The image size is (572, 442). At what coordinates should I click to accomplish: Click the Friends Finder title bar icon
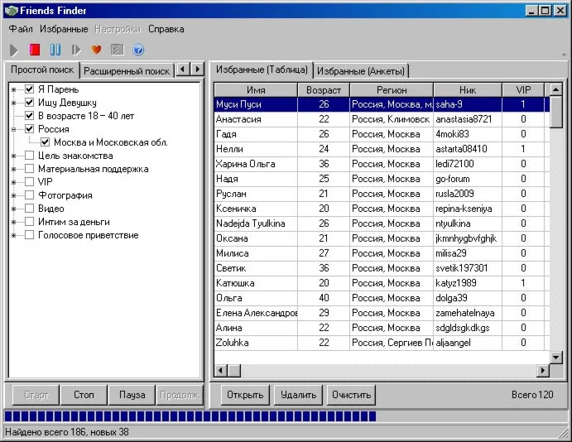11,10
